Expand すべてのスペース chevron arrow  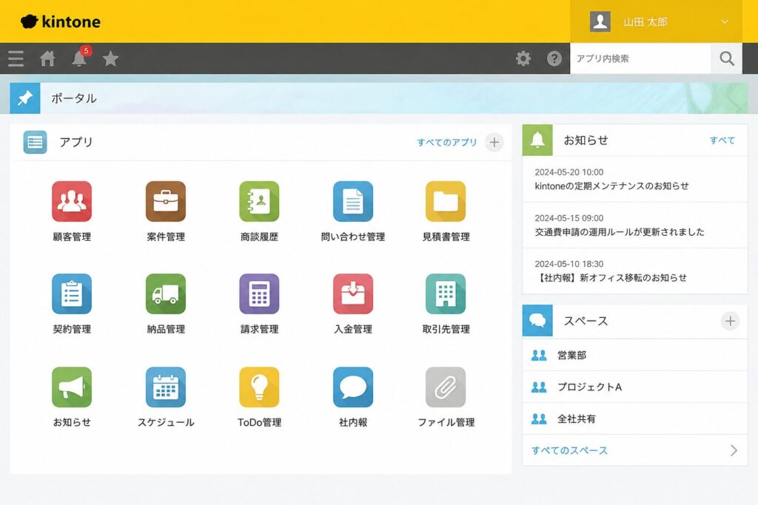[734, 450]
